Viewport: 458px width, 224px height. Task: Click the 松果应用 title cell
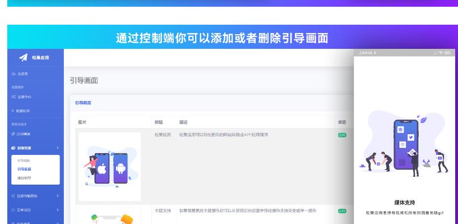point(163,135)
